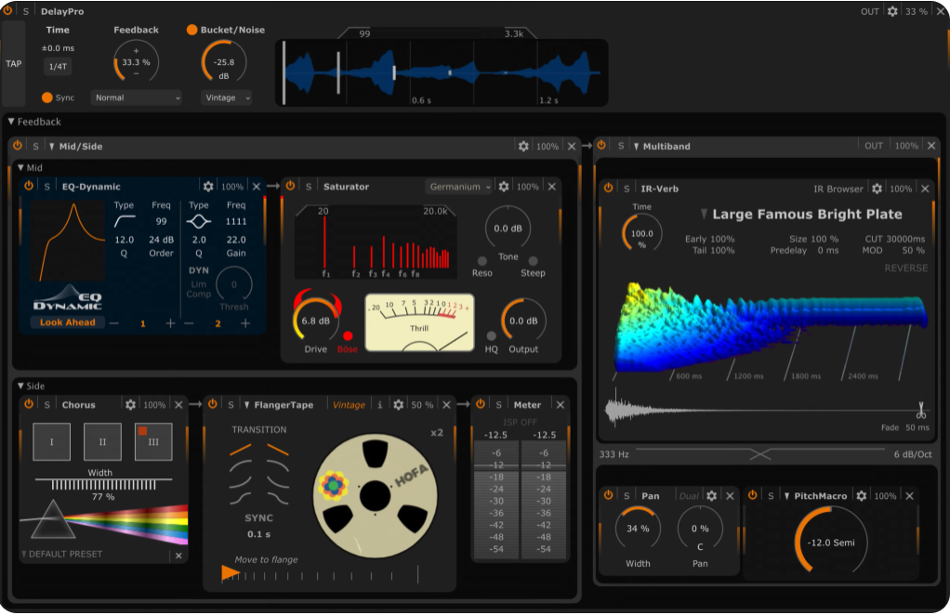Select the 1/4T time value
The height and width of the screenshot is (615, 950).
tap(58, 66)
